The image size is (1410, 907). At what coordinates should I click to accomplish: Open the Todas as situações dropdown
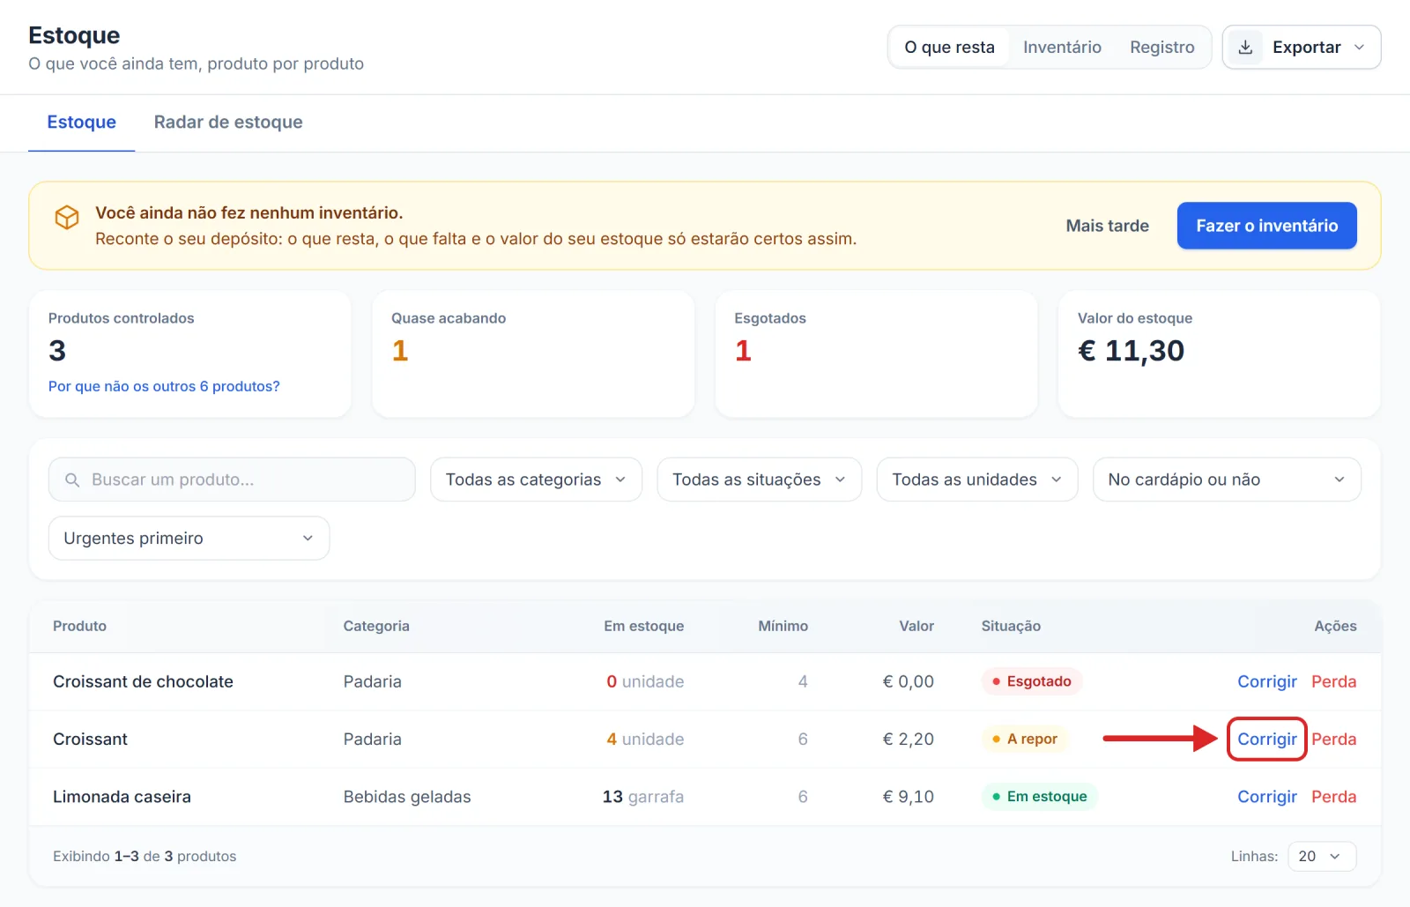(x=759, y=480)
